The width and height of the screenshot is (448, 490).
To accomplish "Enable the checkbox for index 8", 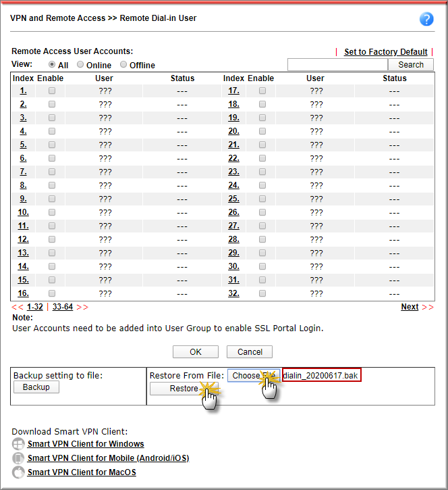I will [52, 185].
